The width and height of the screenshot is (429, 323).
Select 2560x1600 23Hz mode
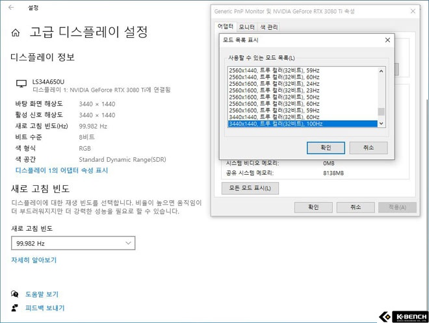pos(303,90)
